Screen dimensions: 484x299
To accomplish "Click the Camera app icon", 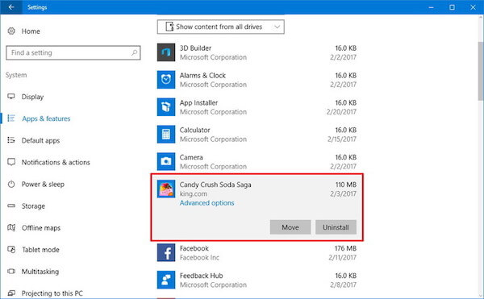I will point(166,161).
